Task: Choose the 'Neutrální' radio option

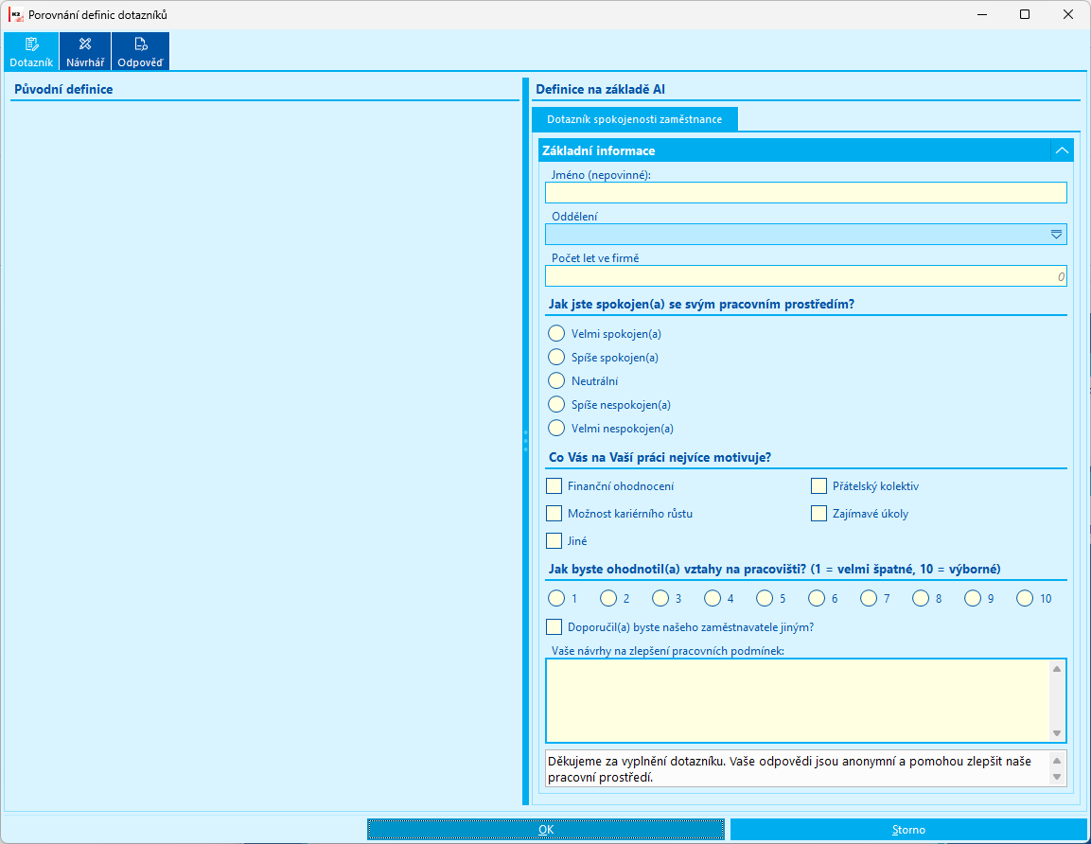Action: [x=556, y=381]
